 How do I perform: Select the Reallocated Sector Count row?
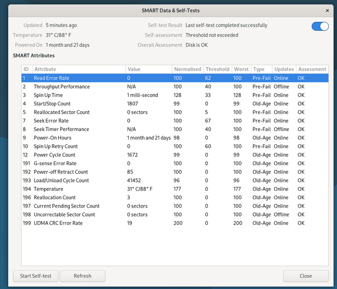point(175,112)
